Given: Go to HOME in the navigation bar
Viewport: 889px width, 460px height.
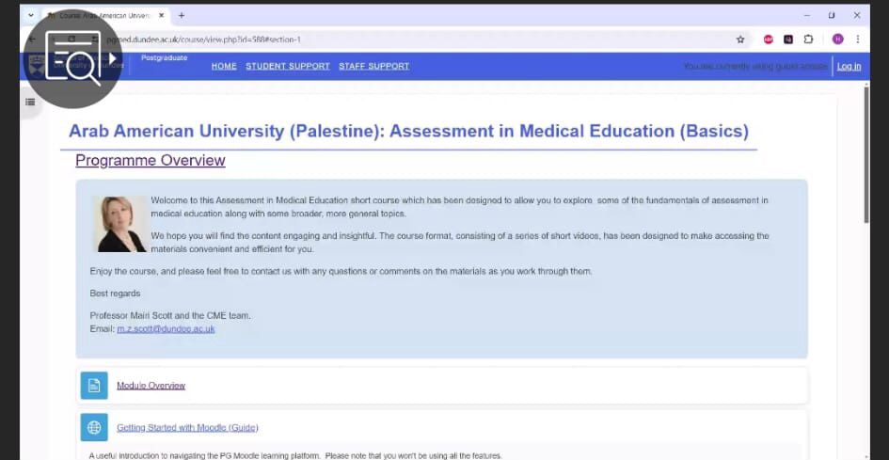Looking at the screenshot, I should 224,67.
